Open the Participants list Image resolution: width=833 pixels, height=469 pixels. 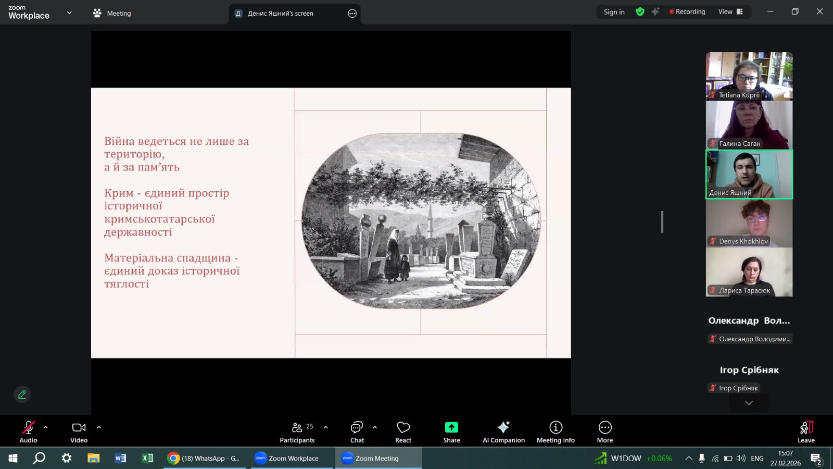(x=297, y=428)
